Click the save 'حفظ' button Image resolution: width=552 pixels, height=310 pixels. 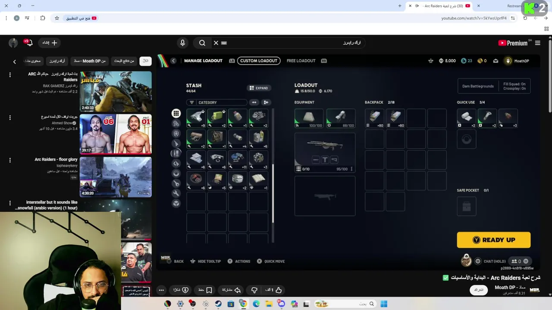(x=205, y=290)
